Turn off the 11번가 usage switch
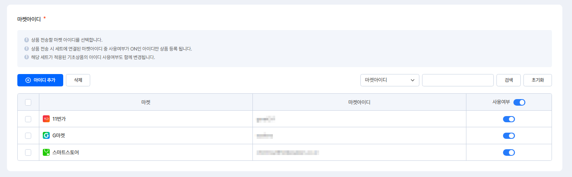Image resolution: width=572 pixels, height=177 pixels. [x=509, y=119]
